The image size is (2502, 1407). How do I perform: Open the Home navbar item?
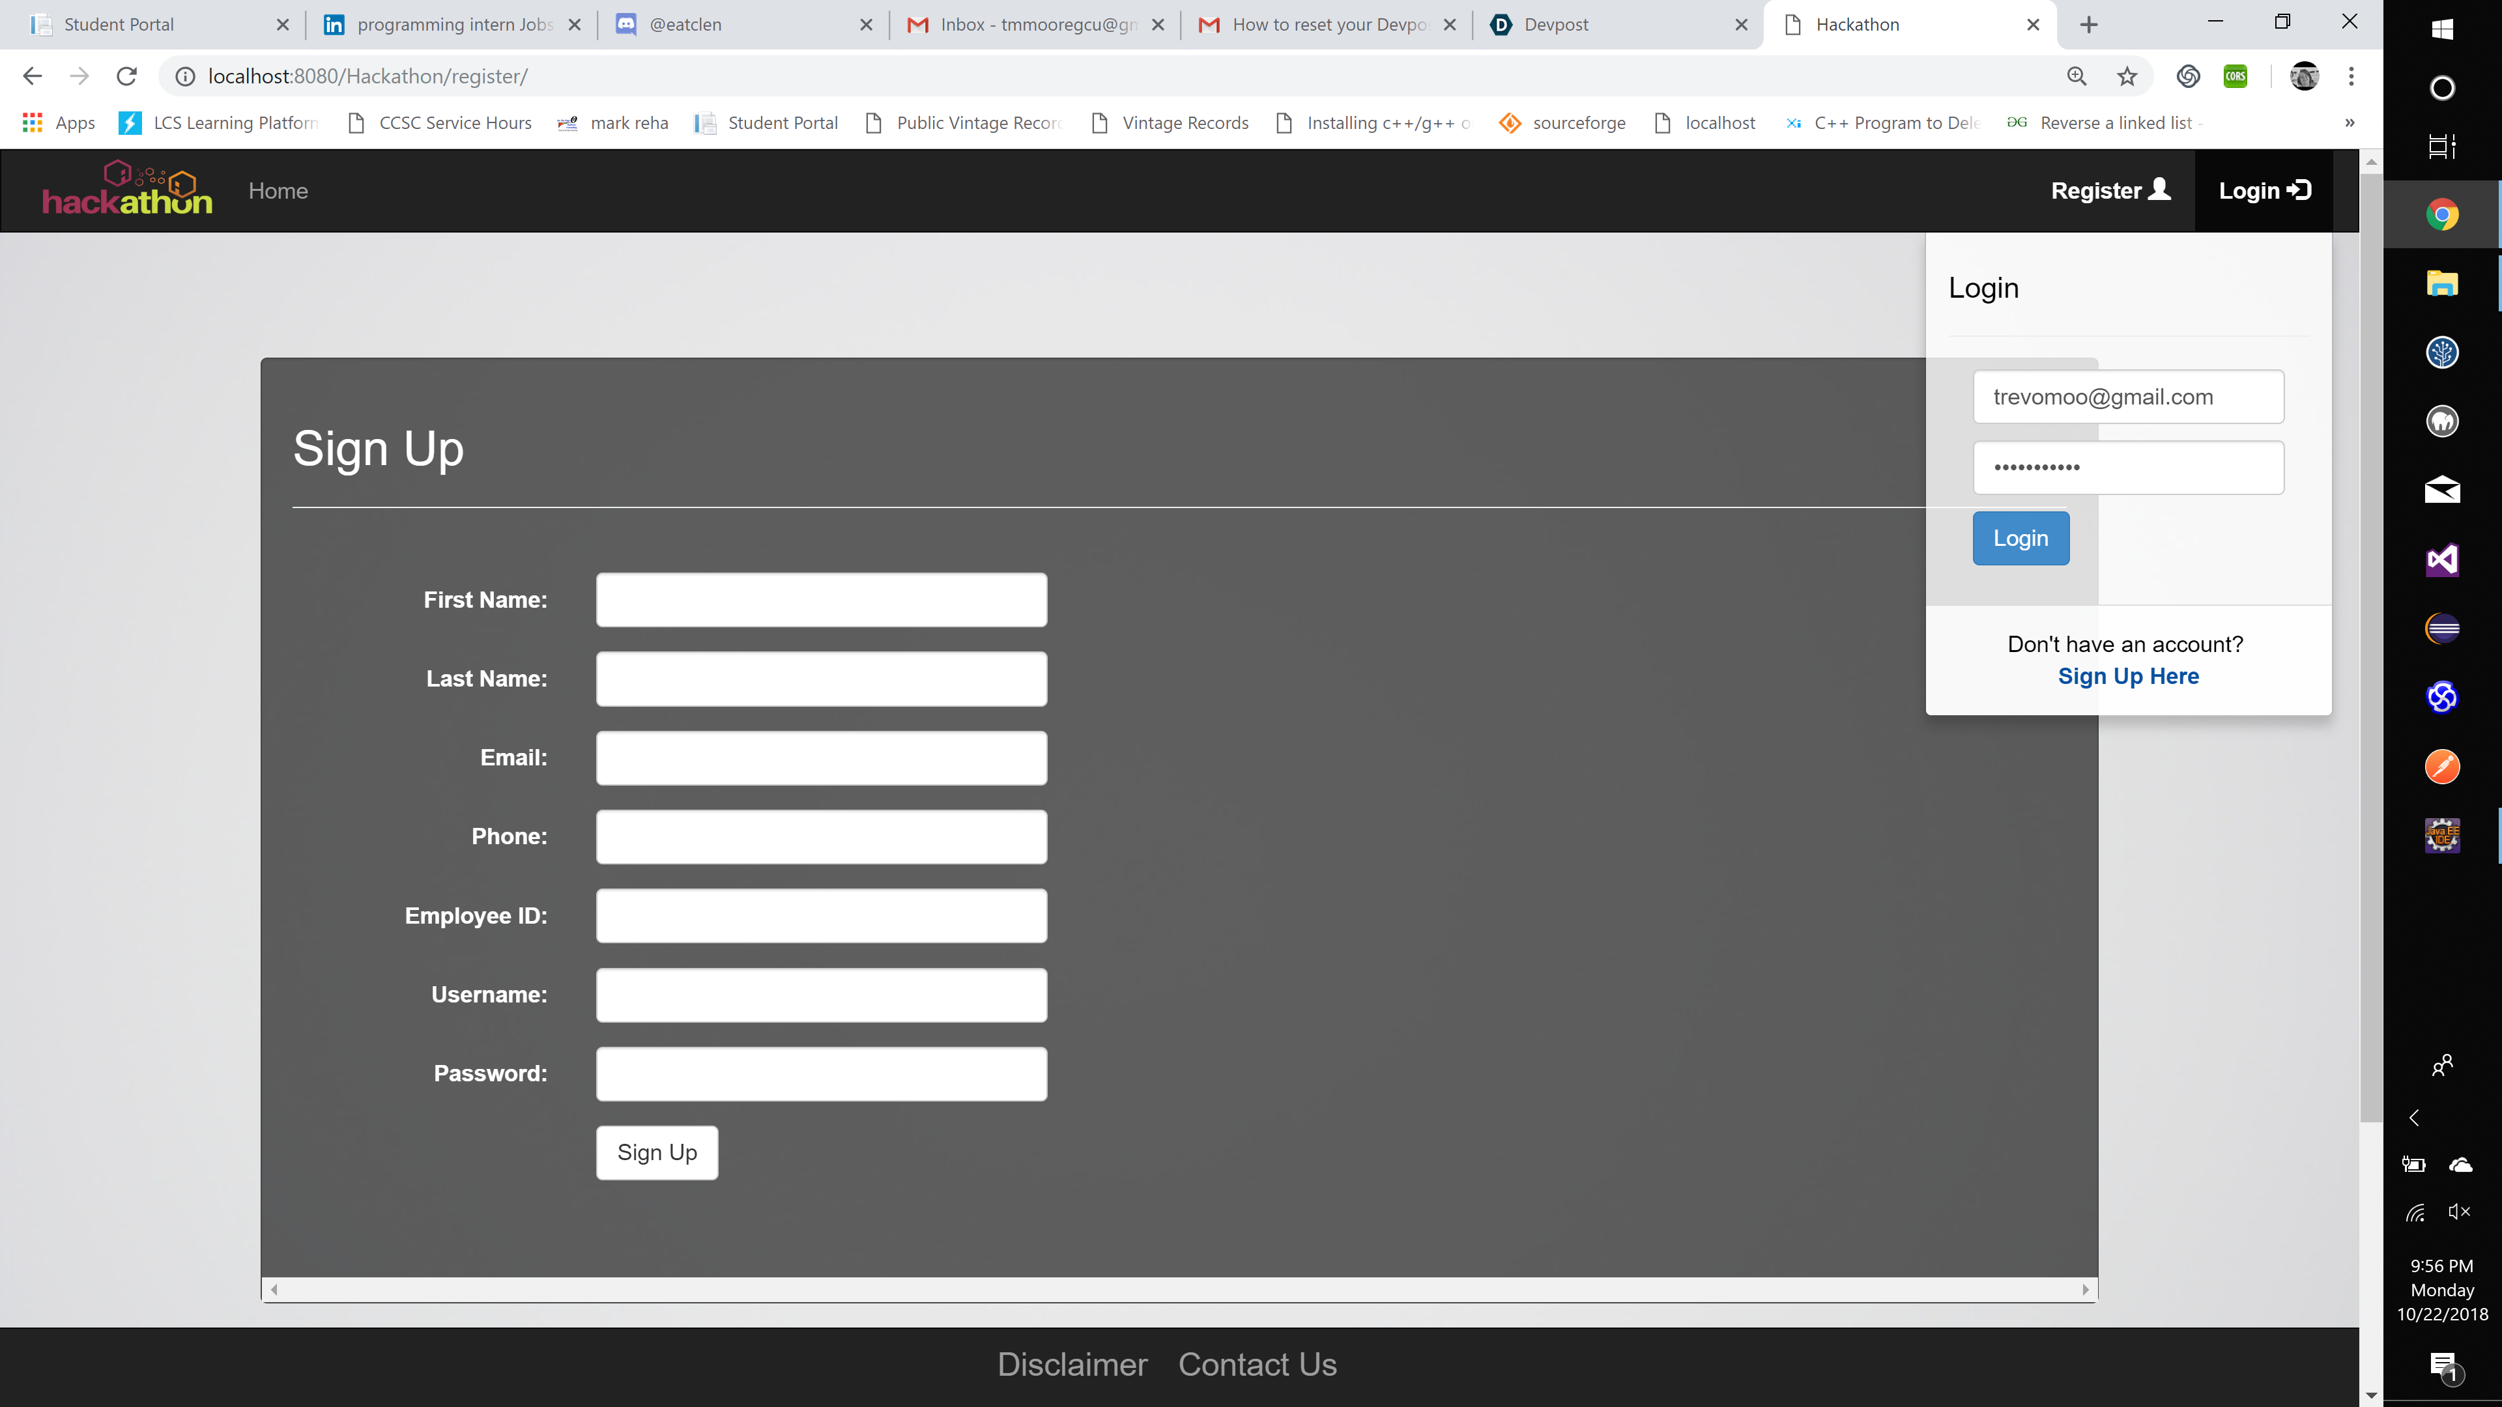[x=278, y=190]
